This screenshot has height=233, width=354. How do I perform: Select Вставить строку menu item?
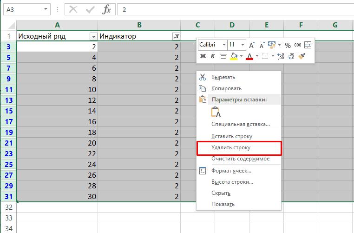click(x=239, y=136)
